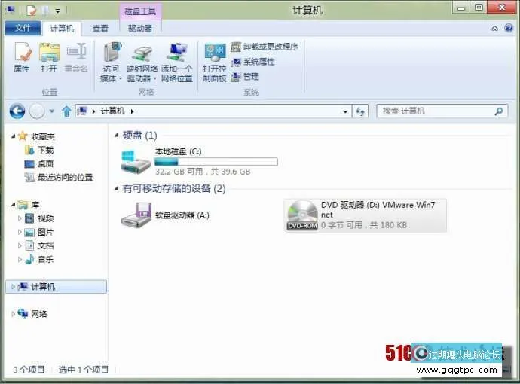Collapse the 库 tree node

click(13, 205)
